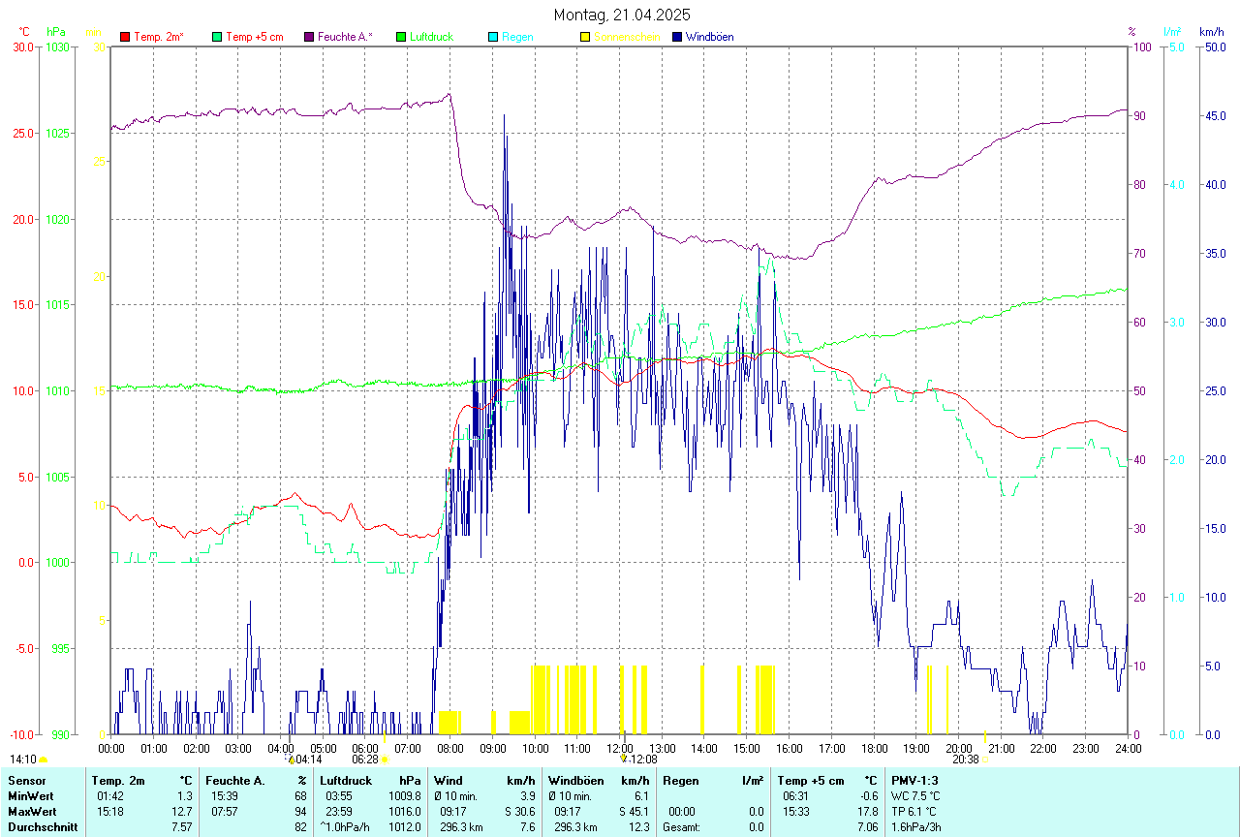Click the teal Temp +5 cm legend swatch
This screenshot has height=837, width=1240.
217,37
